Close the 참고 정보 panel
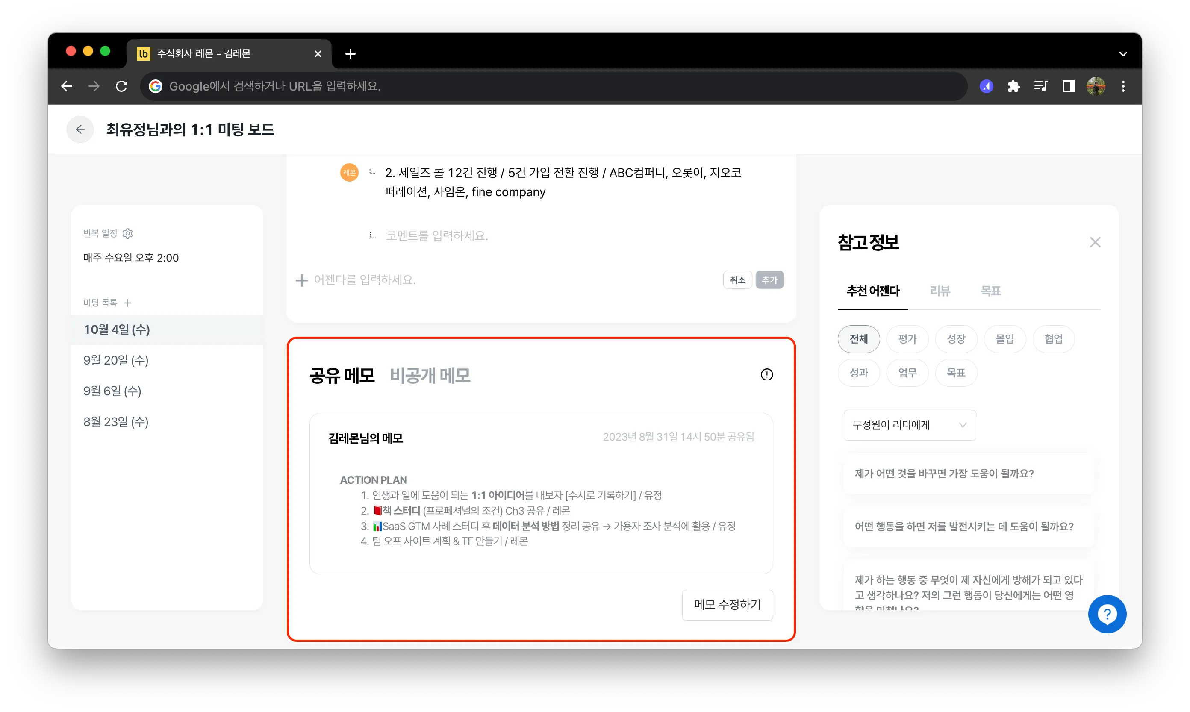1190x712 pixels. tap(1095, 242)
